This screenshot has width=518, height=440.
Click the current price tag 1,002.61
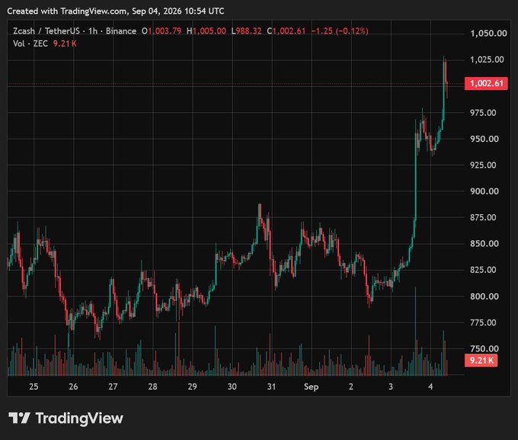[x=486, y=83]
